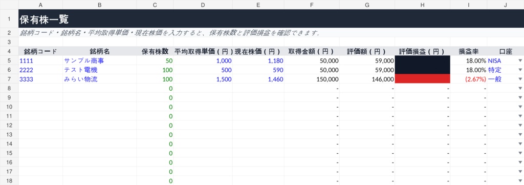Select column F header
Viewport: 524px width, 185px height.
click(312, 5)
